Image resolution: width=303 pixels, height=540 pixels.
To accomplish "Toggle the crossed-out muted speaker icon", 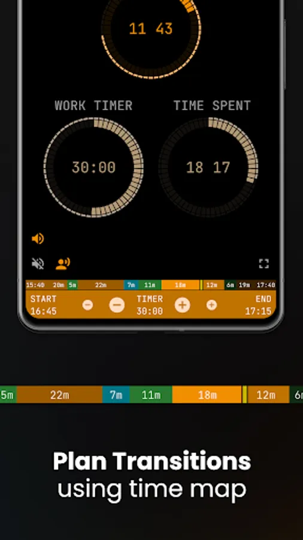I will coord(38,264).
